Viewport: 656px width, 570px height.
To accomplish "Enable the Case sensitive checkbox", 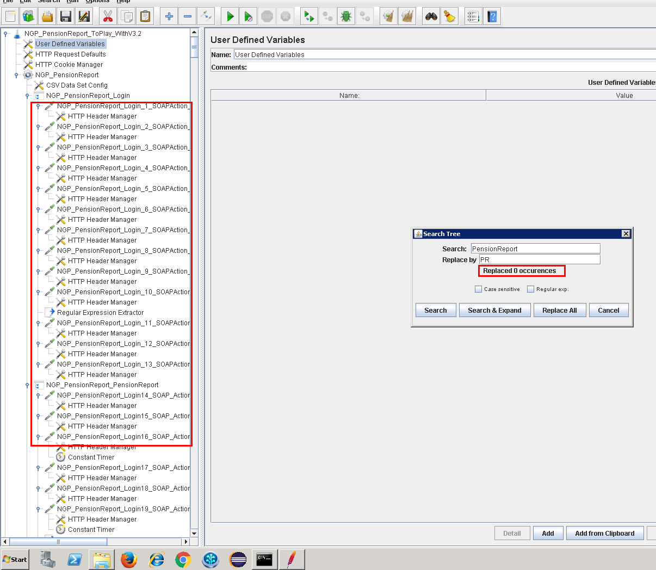I will [479, 289].
